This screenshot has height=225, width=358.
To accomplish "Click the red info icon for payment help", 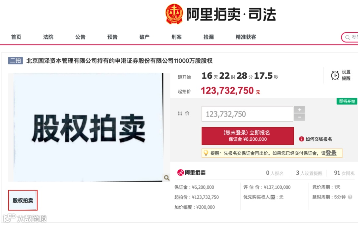I will pyautogui.click(x=301, y=139).
